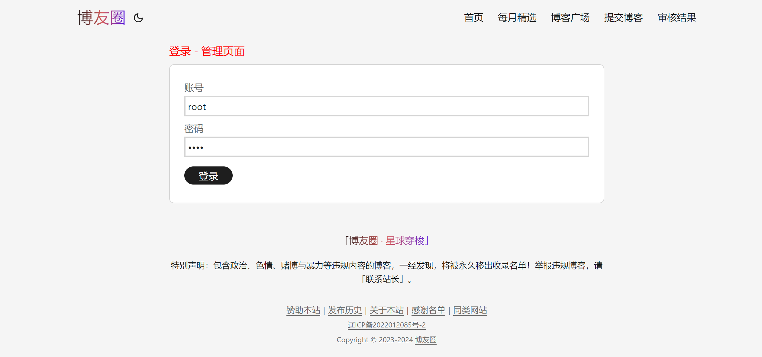
Task: Visit the 关于本站 footer link
Action: (x=386, y=310)
